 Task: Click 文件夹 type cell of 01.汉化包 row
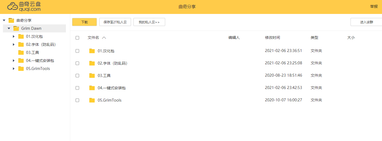[x=316, y=51]
